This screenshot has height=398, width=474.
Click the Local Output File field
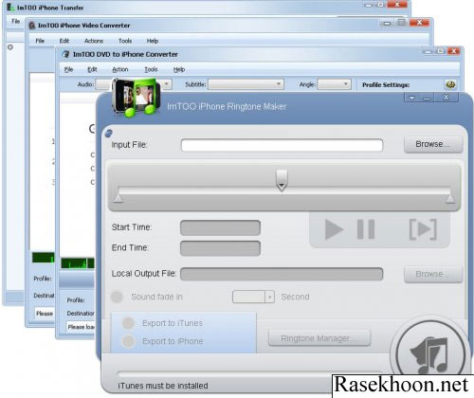coord(282,274)
